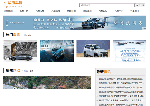
Task: Open the mountain road focus image
Action: [47, 83]
